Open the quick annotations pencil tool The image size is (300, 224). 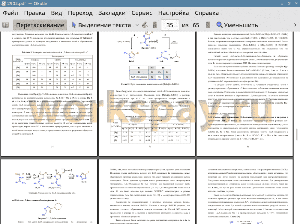[145, 25]
